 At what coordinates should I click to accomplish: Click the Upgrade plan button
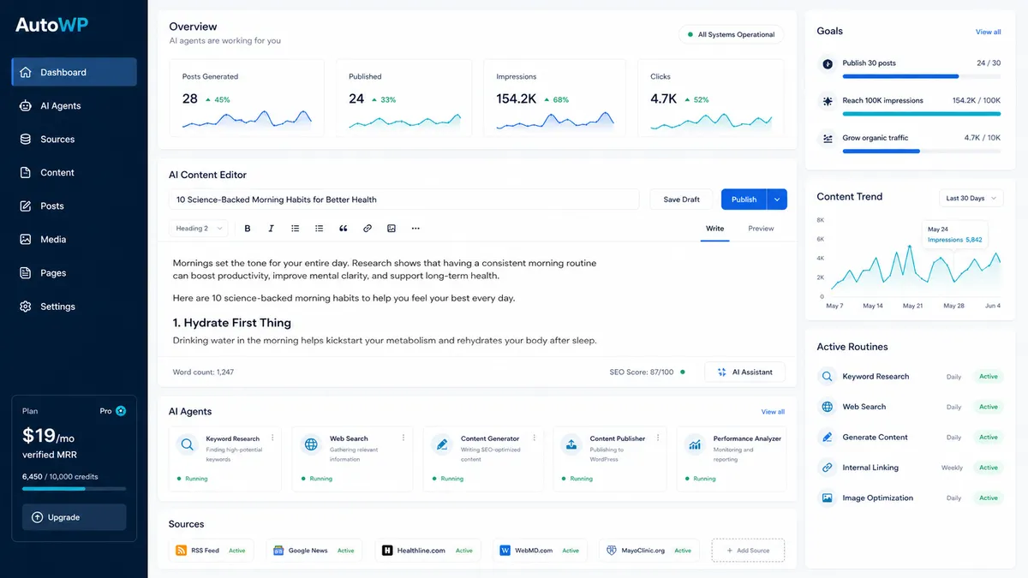(74, 517)
